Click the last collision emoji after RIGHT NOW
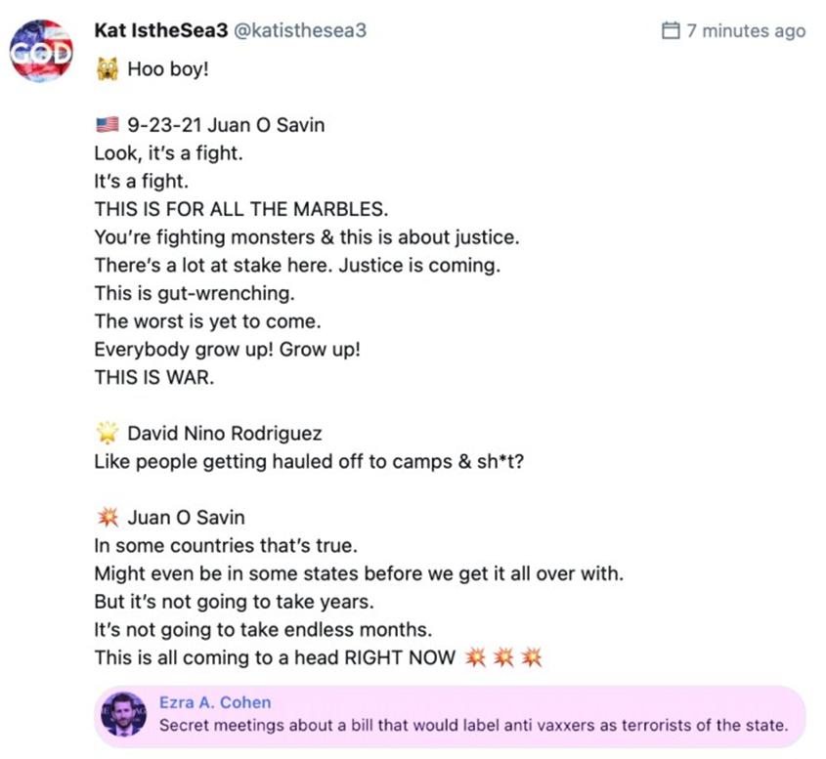 (531, 657)
